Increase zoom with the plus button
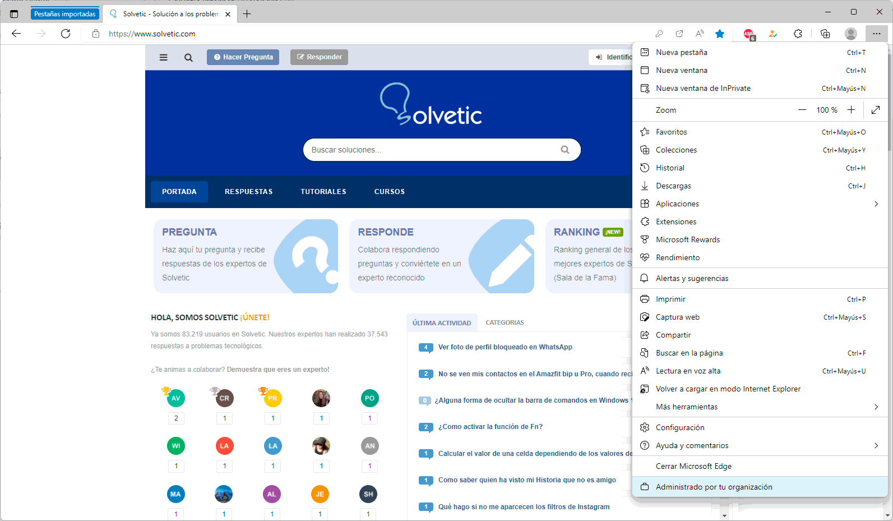893x521 pixels. point(851,110)
